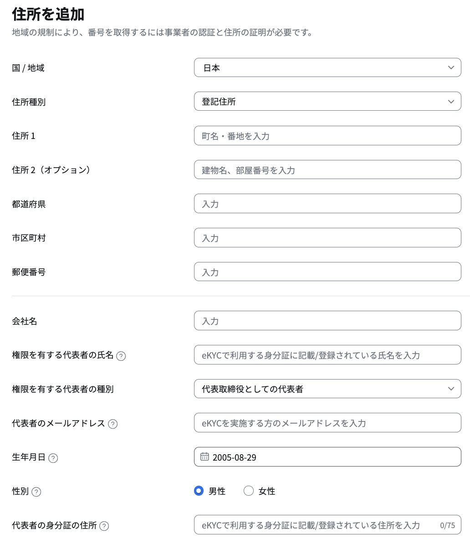Click representative name eKYC input field

coord(327,354)
